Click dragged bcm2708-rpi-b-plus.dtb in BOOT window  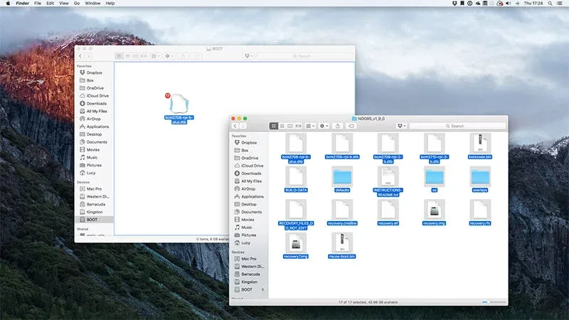(179, 104)
